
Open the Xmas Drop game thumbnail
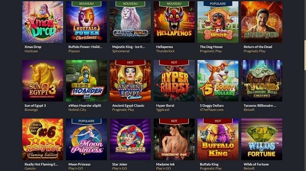tap(42, 22)
